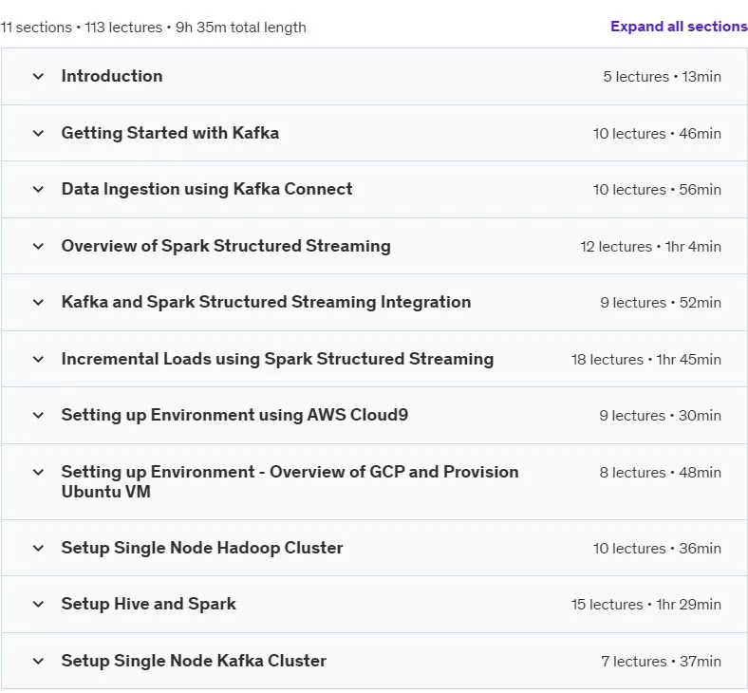Expand Getting Started with Kafka chevron
Image resolution: width=748 pixels, height=693 pixels.
tap(38, 133)
